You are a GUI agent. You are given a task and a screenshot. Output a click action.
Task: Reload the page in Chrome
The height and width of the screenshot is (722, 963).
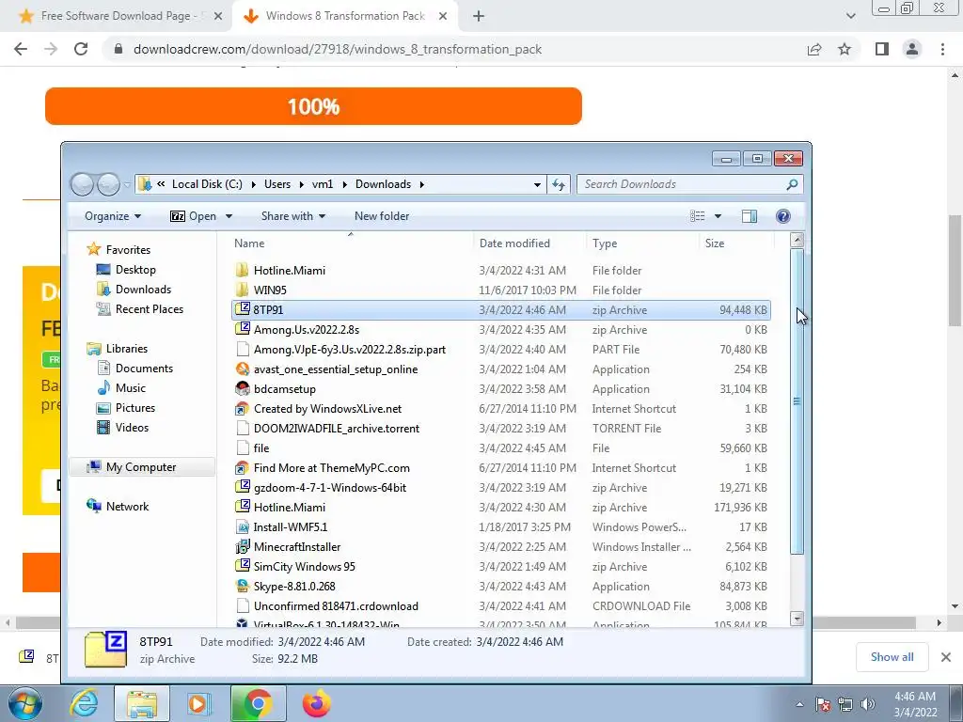coord(81,49)
